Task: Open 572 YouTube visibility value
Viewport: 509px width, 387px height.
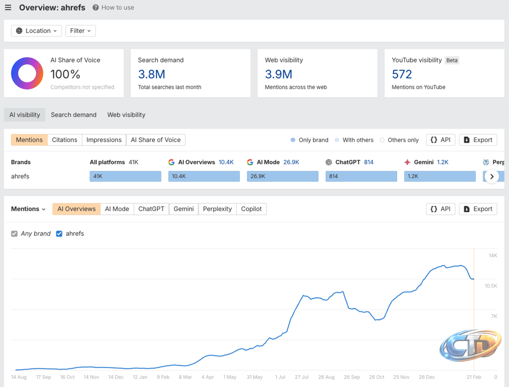Action: point(402,74)
